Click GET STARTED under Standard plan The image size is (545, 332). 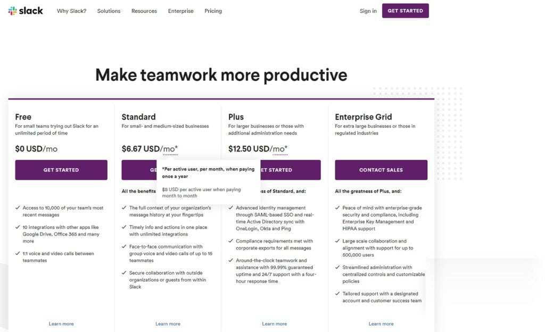(x=139, y=170)
